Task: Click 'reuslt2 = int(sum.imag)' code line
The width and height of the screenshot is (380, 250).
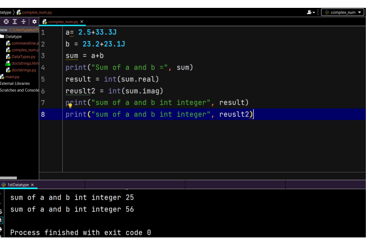Action: coord(115,91)
